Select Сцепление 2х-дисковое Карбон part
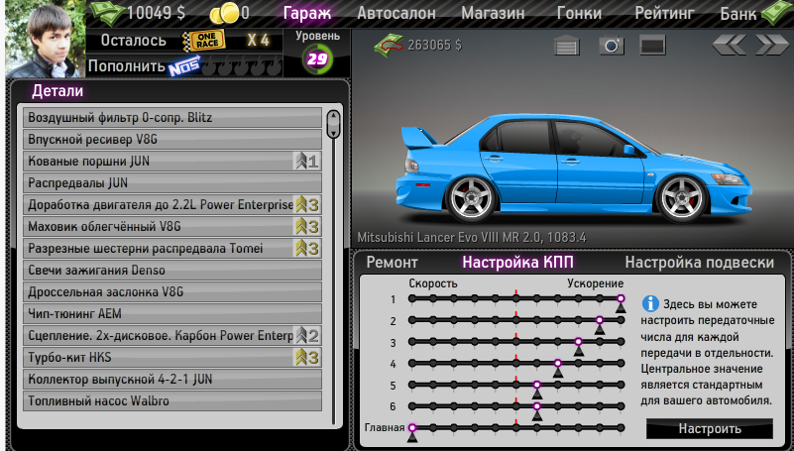 click(172, 335)
